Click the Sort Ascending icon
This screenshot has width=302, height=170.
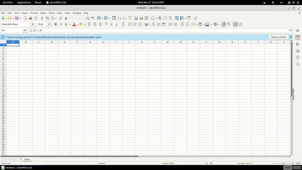point(119,18)
